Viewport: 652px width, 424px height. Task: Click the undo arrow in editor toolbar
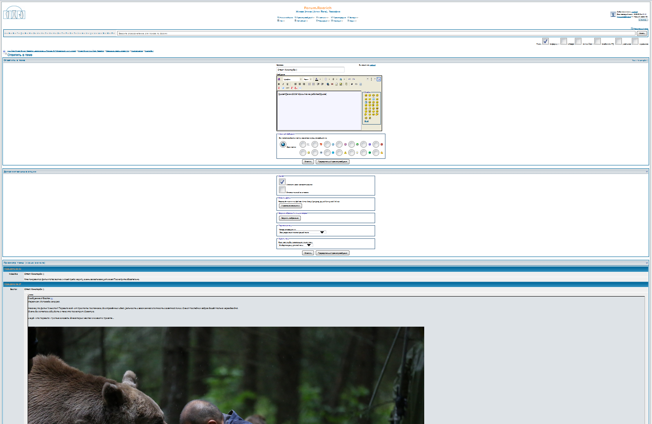(x=350, y=79)
